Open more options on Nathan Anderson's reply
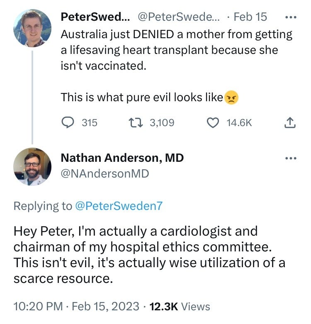This screenshot has width=311, height=324. point(292,158)
